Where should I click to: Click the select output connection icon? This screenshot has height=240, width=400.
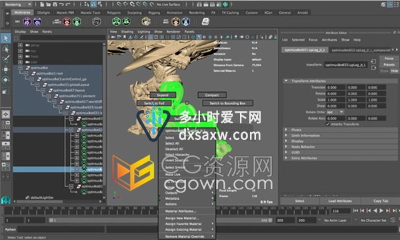click(373, 67)
